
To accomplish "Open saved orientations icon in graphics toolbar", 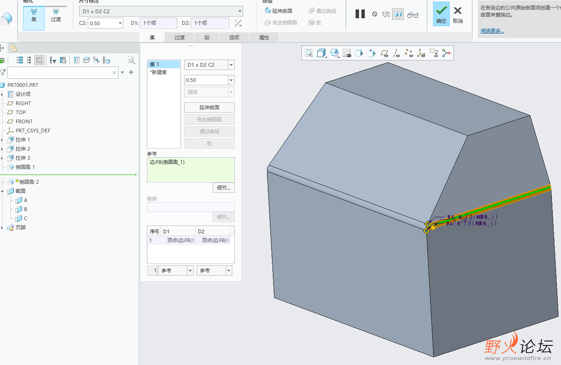I will pos(335,53).
